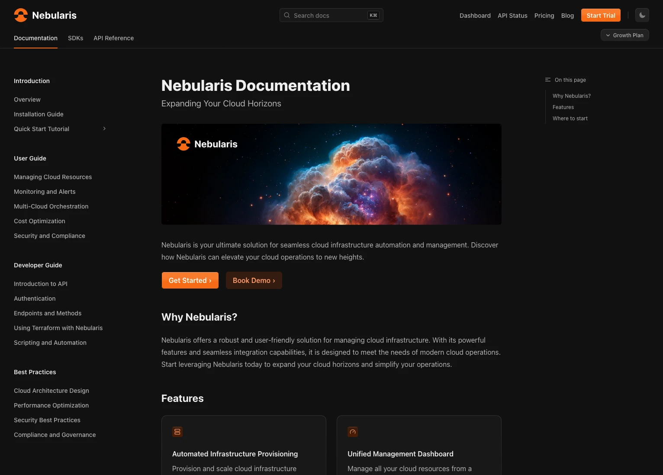Image resolution: width=663 pixels, height=475 pixels.
Task: Click the Expanding Your Cloud Horizons subtitle
Action: point(221,103)
